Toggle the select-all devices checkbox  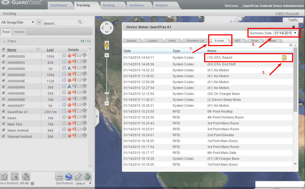3,49
